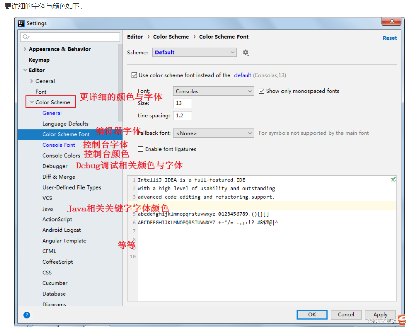Viewport: 411px width, 327px height.
Task: Select Diff & Merge item
Action: [x=59, y=177]
